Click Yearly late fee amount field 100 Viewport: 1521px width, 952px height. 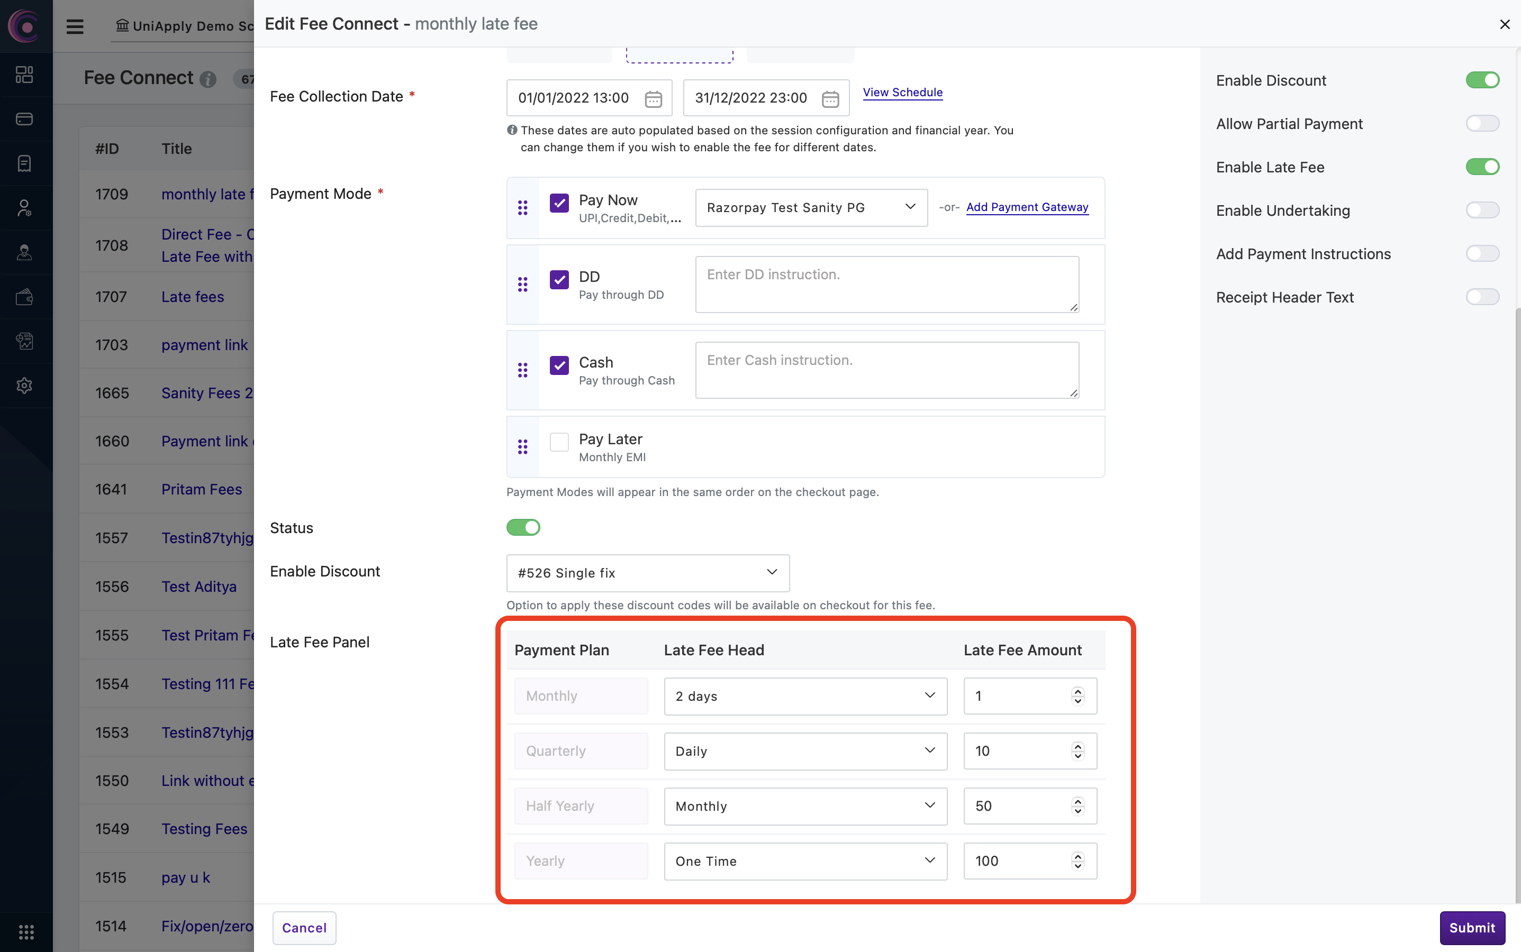pyautogui.click(x=1030, y=862)
